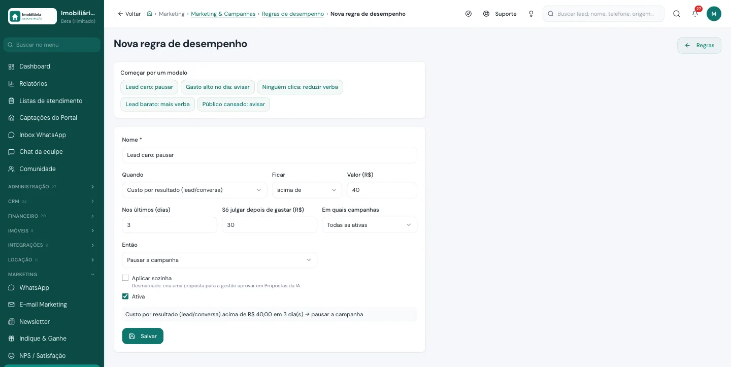731x367 pixels.
Task: Click the Buscar no menu field
Action: pyautogui.click(x=52, y=45)
